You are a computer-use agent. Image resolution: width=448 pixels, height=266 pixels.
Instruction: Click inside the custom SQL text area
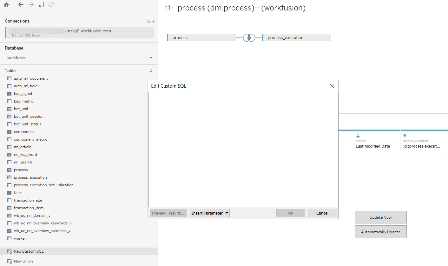tap(243, 150)
